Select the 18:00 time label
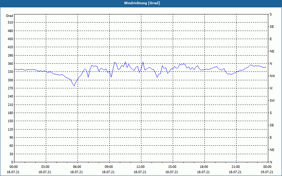The height and width of the screenshot is (176, 282). (x=204, y=167)
